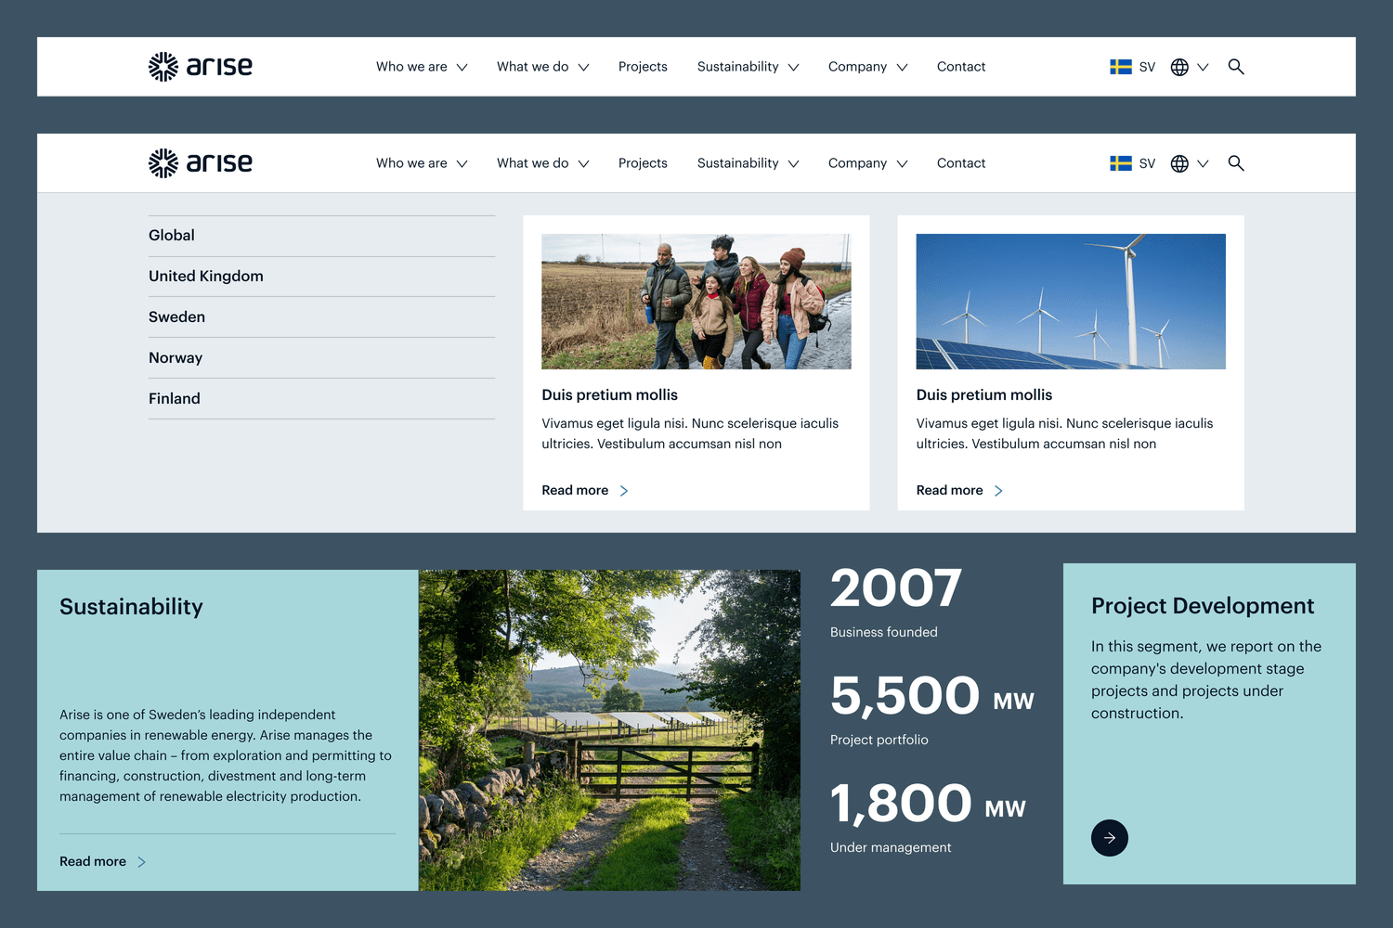Switch language to SV in top header
The width and height of the screenshot is (1393, 928).
[x=1147, y=67]
